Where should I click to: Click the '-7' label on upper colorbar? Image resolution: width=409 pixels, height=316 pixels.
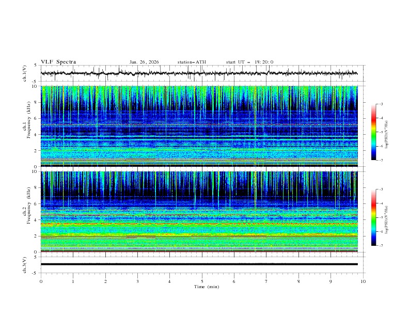(381, 160)
